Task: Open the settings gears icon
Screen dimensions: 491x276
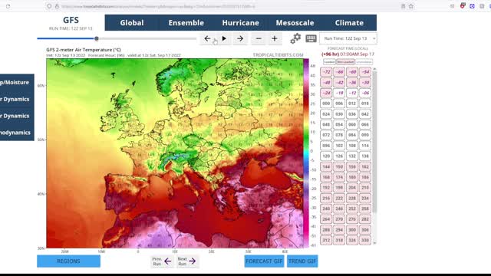Action: tap(295, 38)
